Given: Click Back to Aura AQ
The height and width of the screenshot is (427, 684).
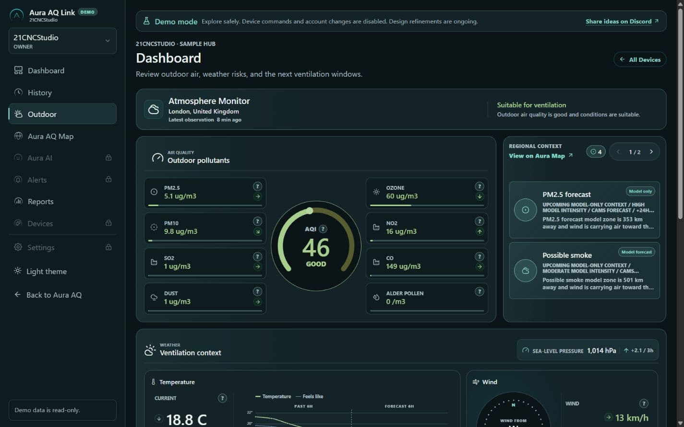Looking at the screenshot, I should point(62,295).
